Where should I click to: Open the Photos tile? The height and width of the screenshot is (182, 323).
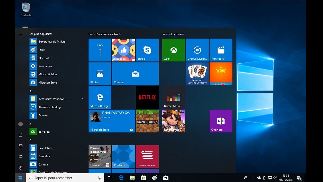pyautogui.click(x=100, y=74)
